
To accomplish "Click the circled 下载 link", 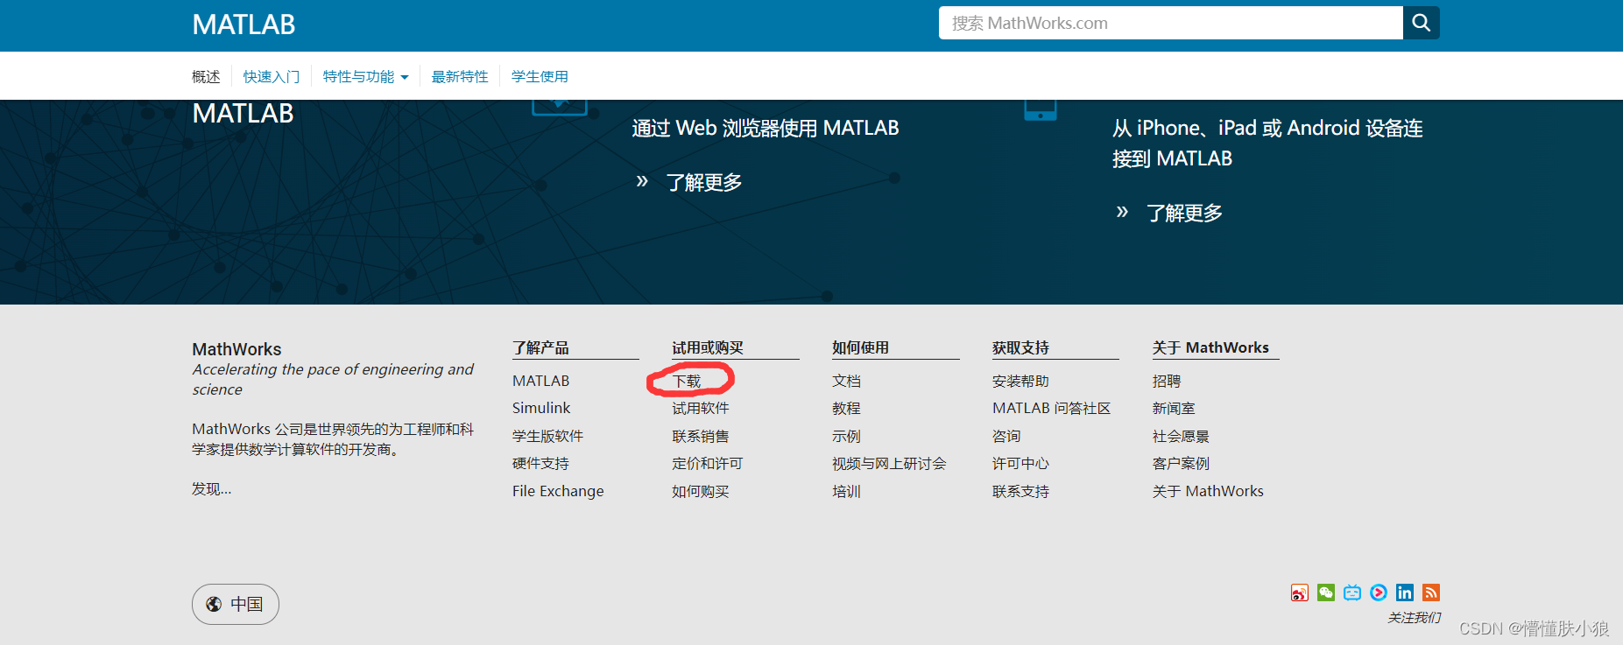I will (687, 382).
